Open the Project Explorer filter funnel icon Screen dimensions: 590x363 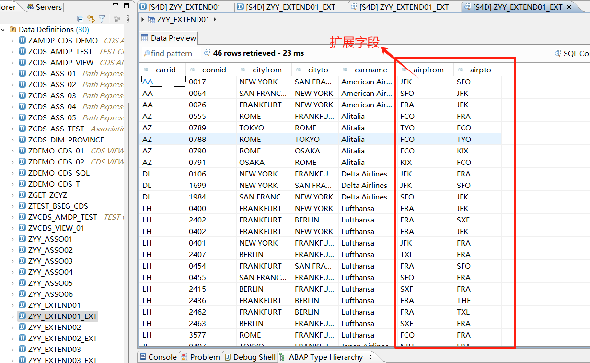102,18
